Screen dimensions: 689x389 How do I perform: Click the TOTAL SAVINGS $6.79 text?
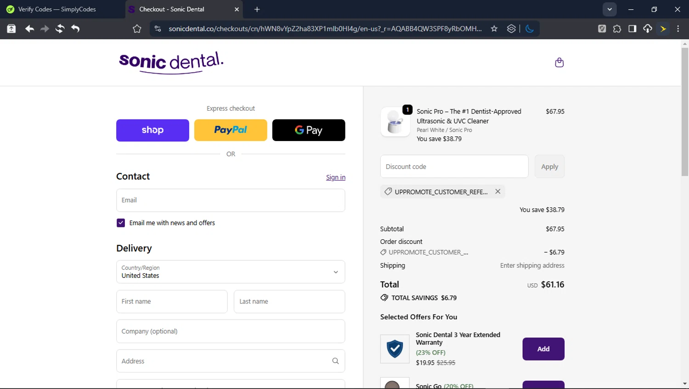click(424, 298)
